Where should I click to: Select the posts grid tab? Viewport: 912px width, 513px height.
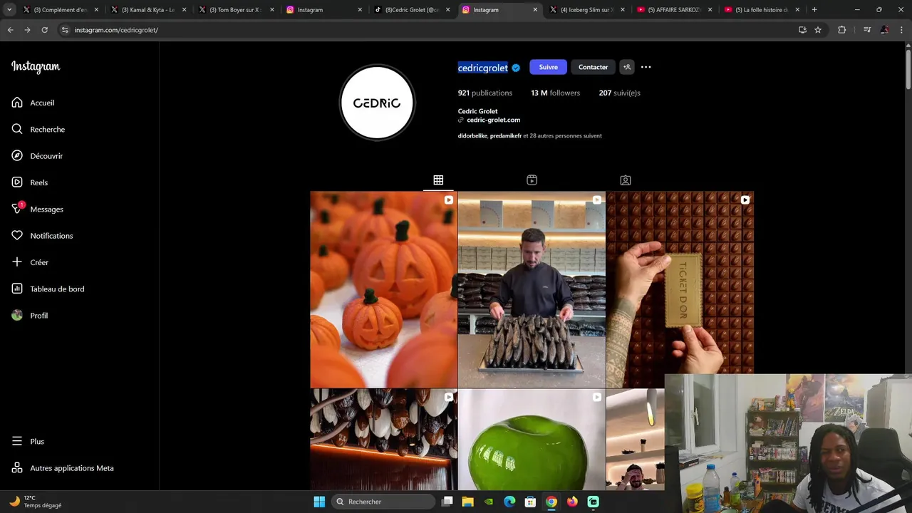click(x=438, y=180)
